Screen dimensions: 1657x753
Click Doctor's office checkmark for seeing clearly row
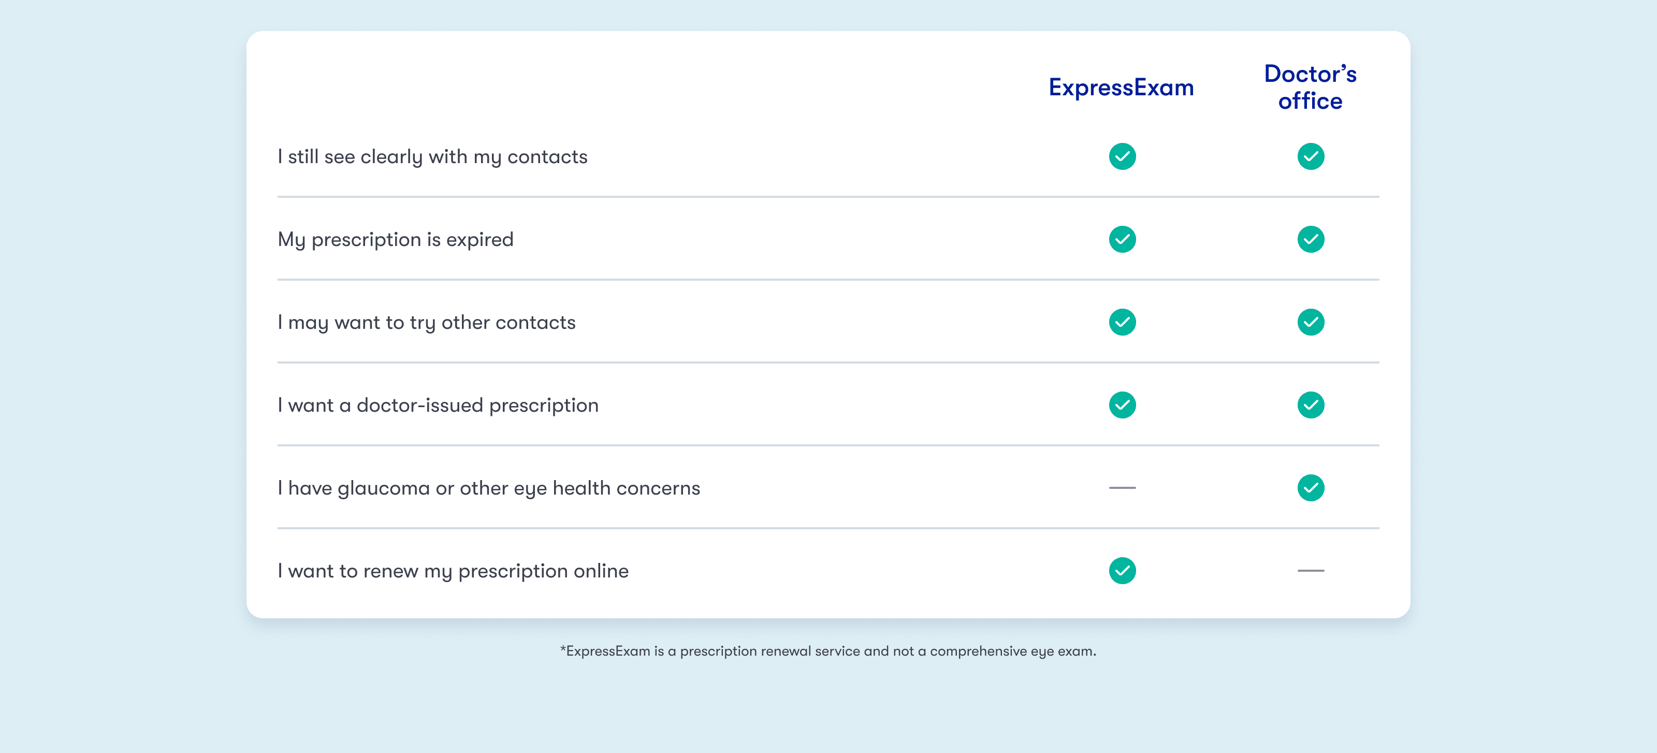click(1310, 156)
